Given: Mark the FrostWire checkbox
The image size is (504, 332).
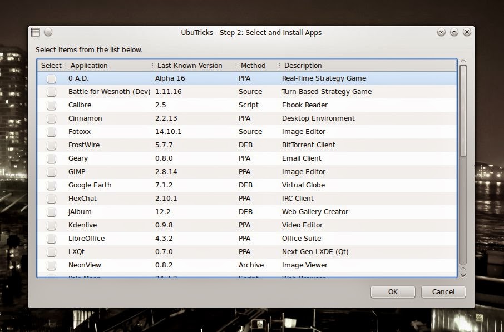Looking at the screenshot, I should tap(51, 145).
